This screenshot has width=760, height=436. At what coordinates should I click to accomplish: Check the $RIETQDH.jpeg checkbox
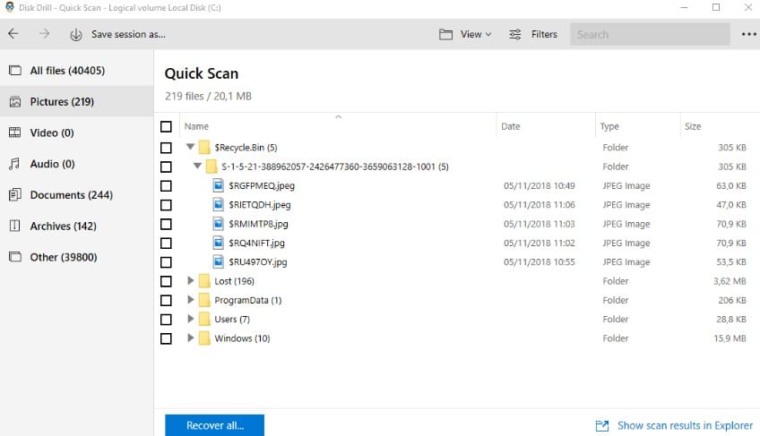(x=166, y=205)
